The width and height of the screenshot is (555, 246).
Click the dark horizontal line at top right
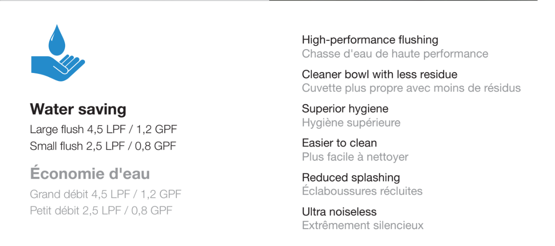[x=403, y=0]
